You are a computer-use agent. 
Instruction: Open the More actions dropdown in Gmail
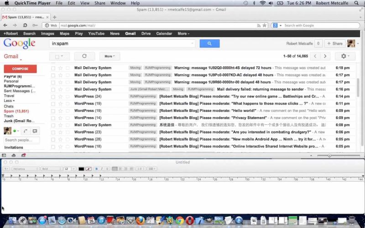[x=109, y=56]
